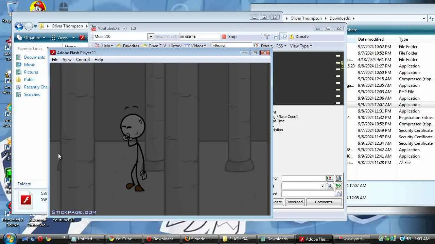
Task: Click the Comments button in YoutubeEXE
Action: 324,202
